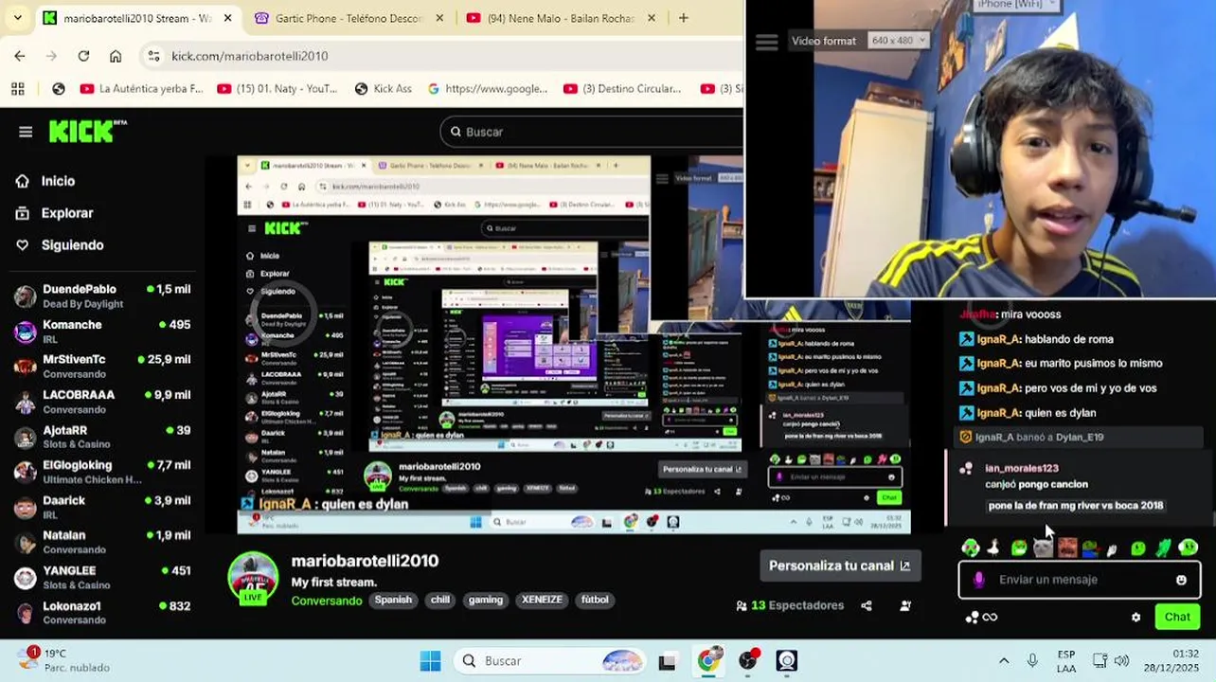Click ElGlogloking's avatar in the sidebar
Screen dimensions: 1216x682
pos(26,472)
